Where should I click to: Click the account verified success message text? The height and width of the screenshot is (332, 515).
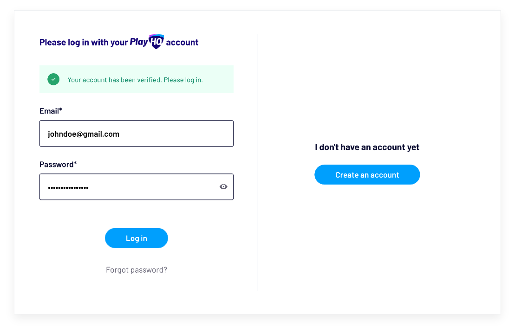pos(135,80)
